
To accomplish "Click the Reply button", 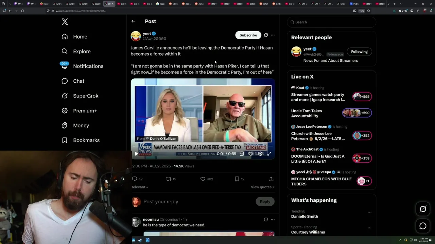I will 265,202.
